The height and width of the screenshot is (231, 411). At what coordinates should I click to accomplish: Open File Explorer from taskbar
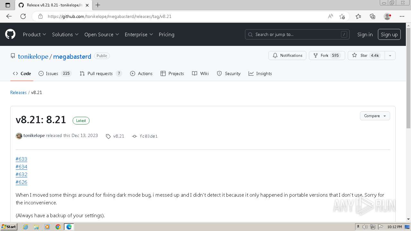(36, 227)
